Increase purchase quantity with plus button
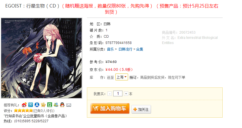 tap(126, 93)
